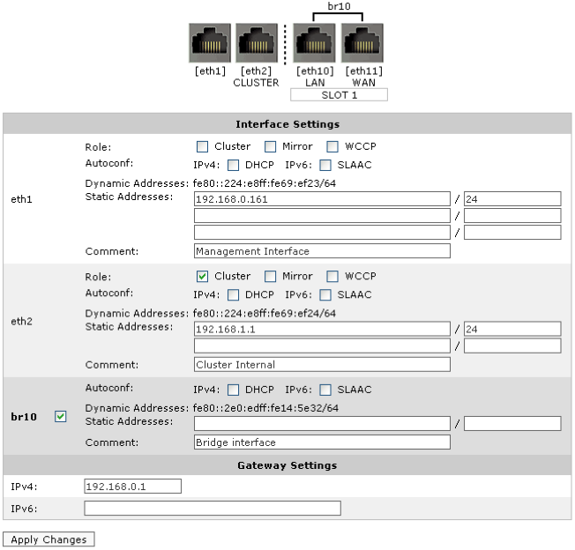
Task: Click the eth10 LAN port icon
Action: 314,43
